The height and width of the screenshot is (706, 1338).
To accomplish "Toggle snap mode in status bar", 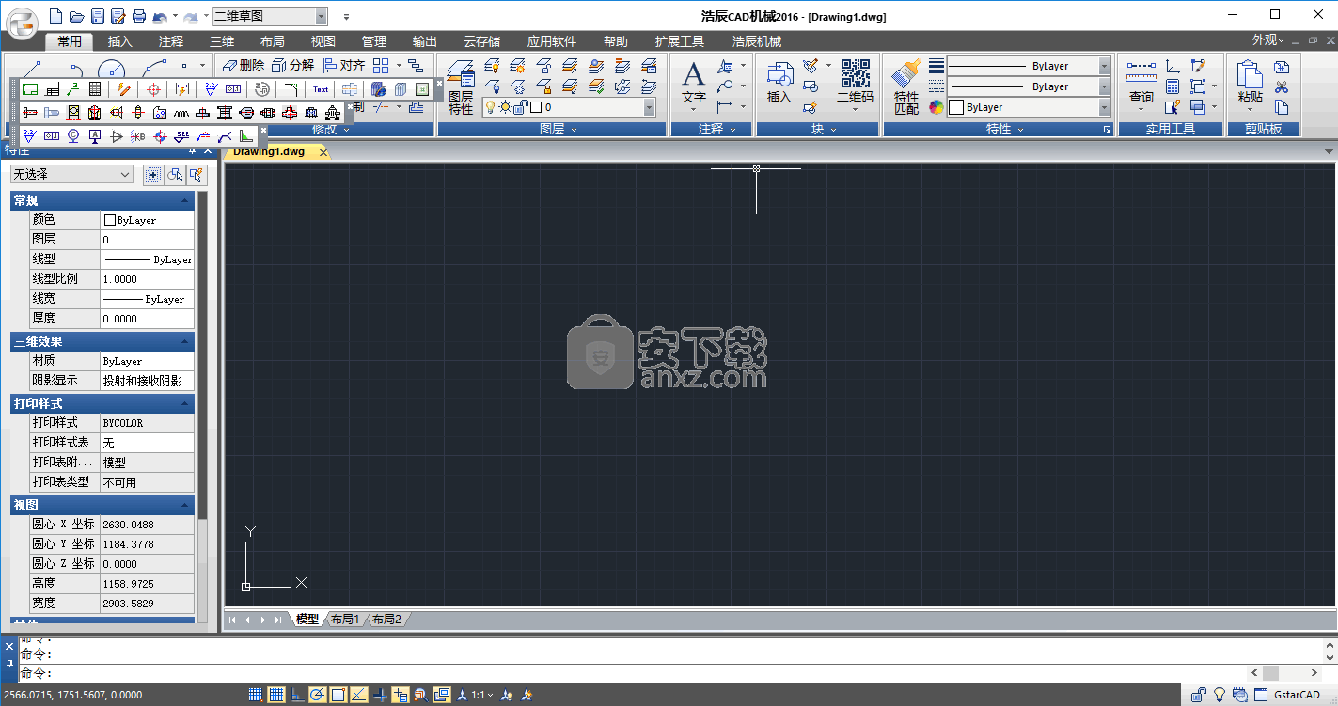I will point(256,695).
